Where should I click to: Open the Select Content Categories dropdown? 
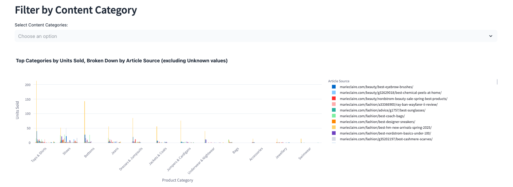tap(256, 36)
